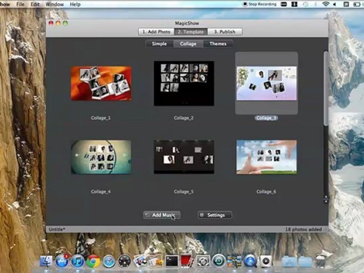Image resolution: width=364 pixels, height=273 pixels.
Task: Open the Terminal icon in the Dock
Action: (172, 261)
